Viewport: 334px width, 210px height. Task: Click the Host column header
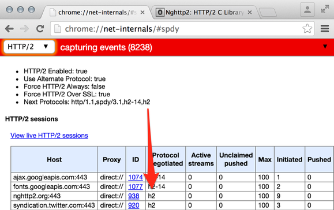[x=54, y=160]
